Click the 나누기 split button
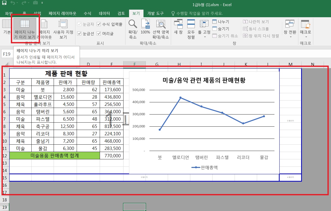 click(221, 22)
